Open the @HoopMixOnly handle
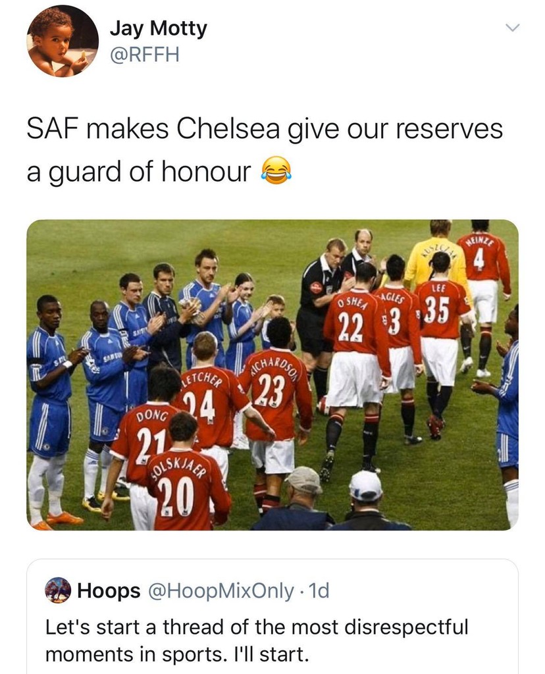545x674 pixels. [221, 591]
